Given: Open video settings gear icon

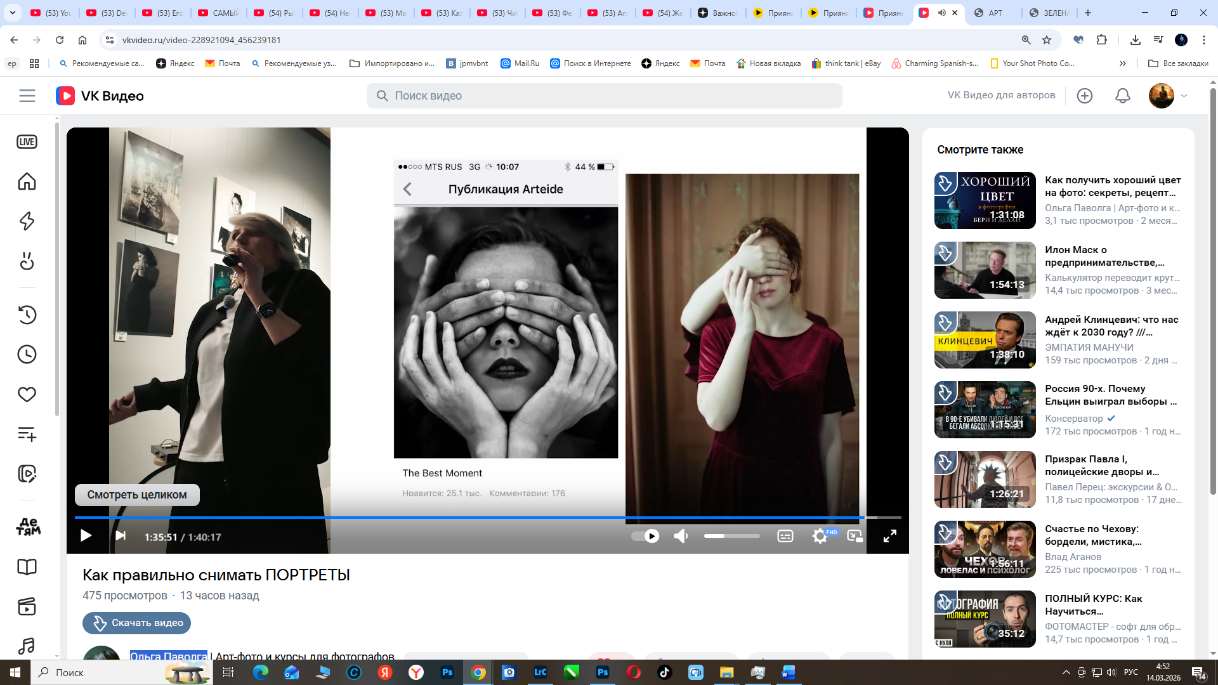Looking at the screenshot, I should (x=820, y=537).
